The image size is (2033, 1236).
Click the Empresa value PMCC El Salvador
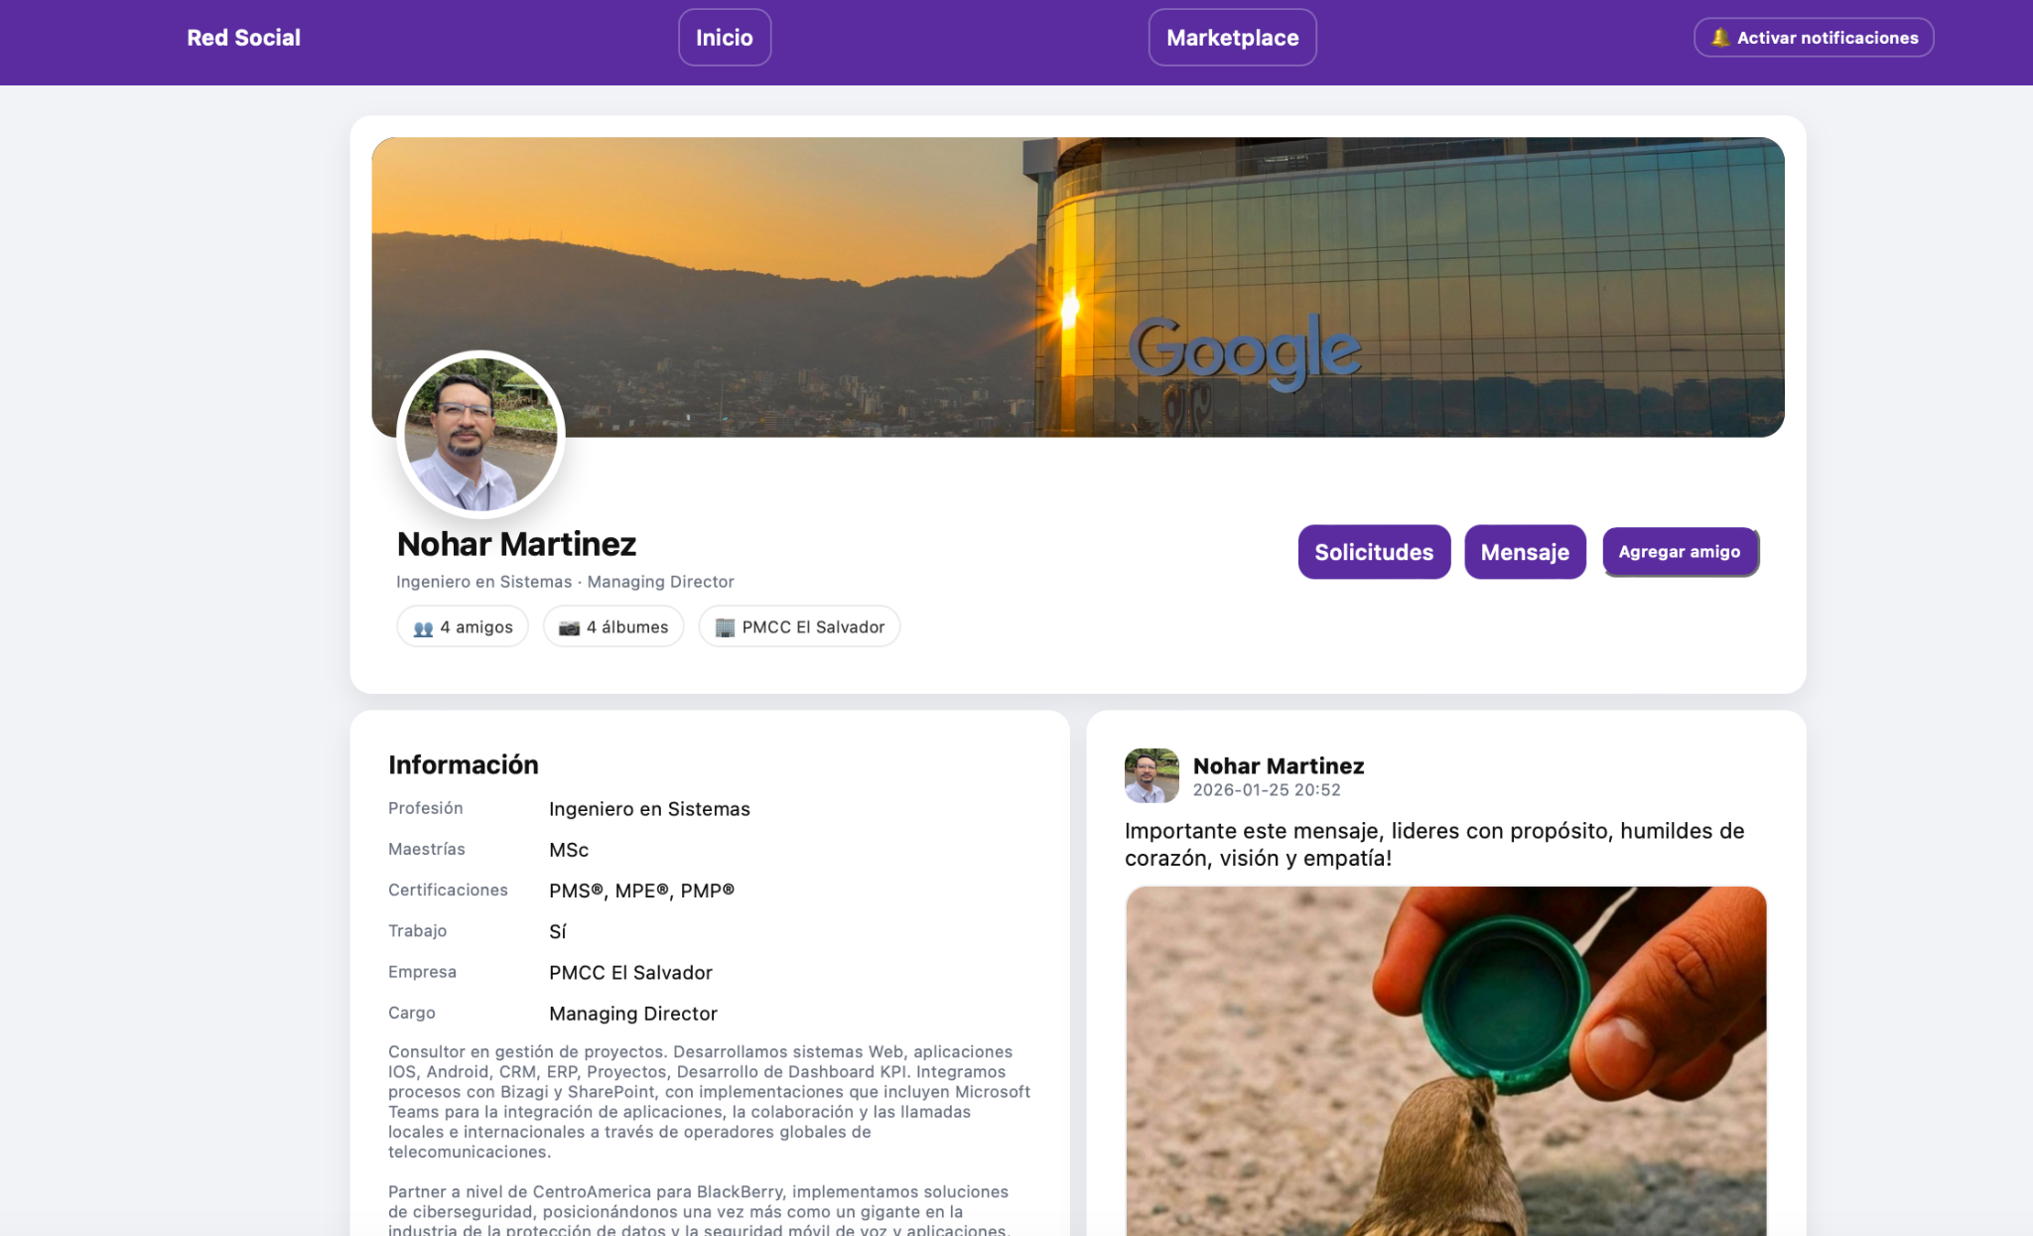[x=630, y=973]
